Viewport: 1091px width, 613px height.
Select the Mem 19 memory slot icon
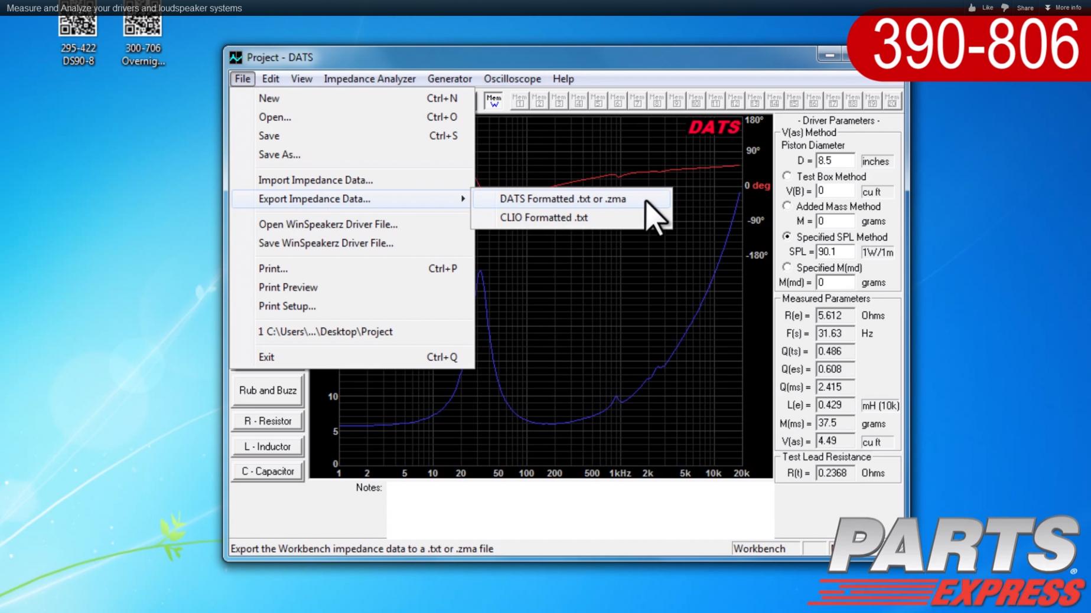[872, 101]
